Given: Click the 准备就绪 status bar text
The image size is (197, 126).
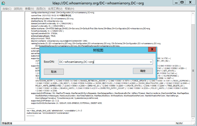Looking at the screenshot, I should click(x=7, y=123).
